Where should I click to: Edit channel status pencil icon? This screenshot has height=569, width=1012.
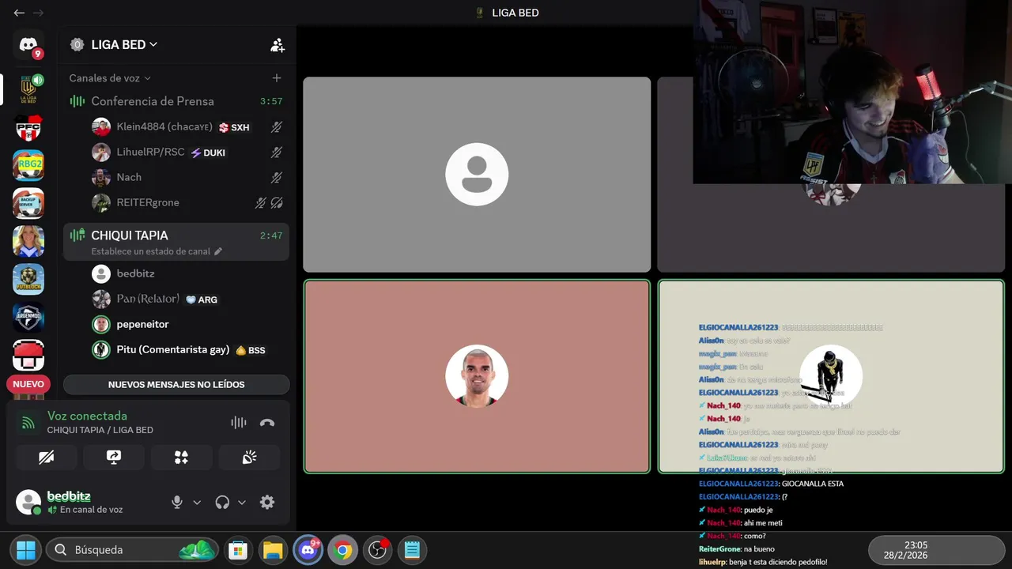tap(218, 251)
